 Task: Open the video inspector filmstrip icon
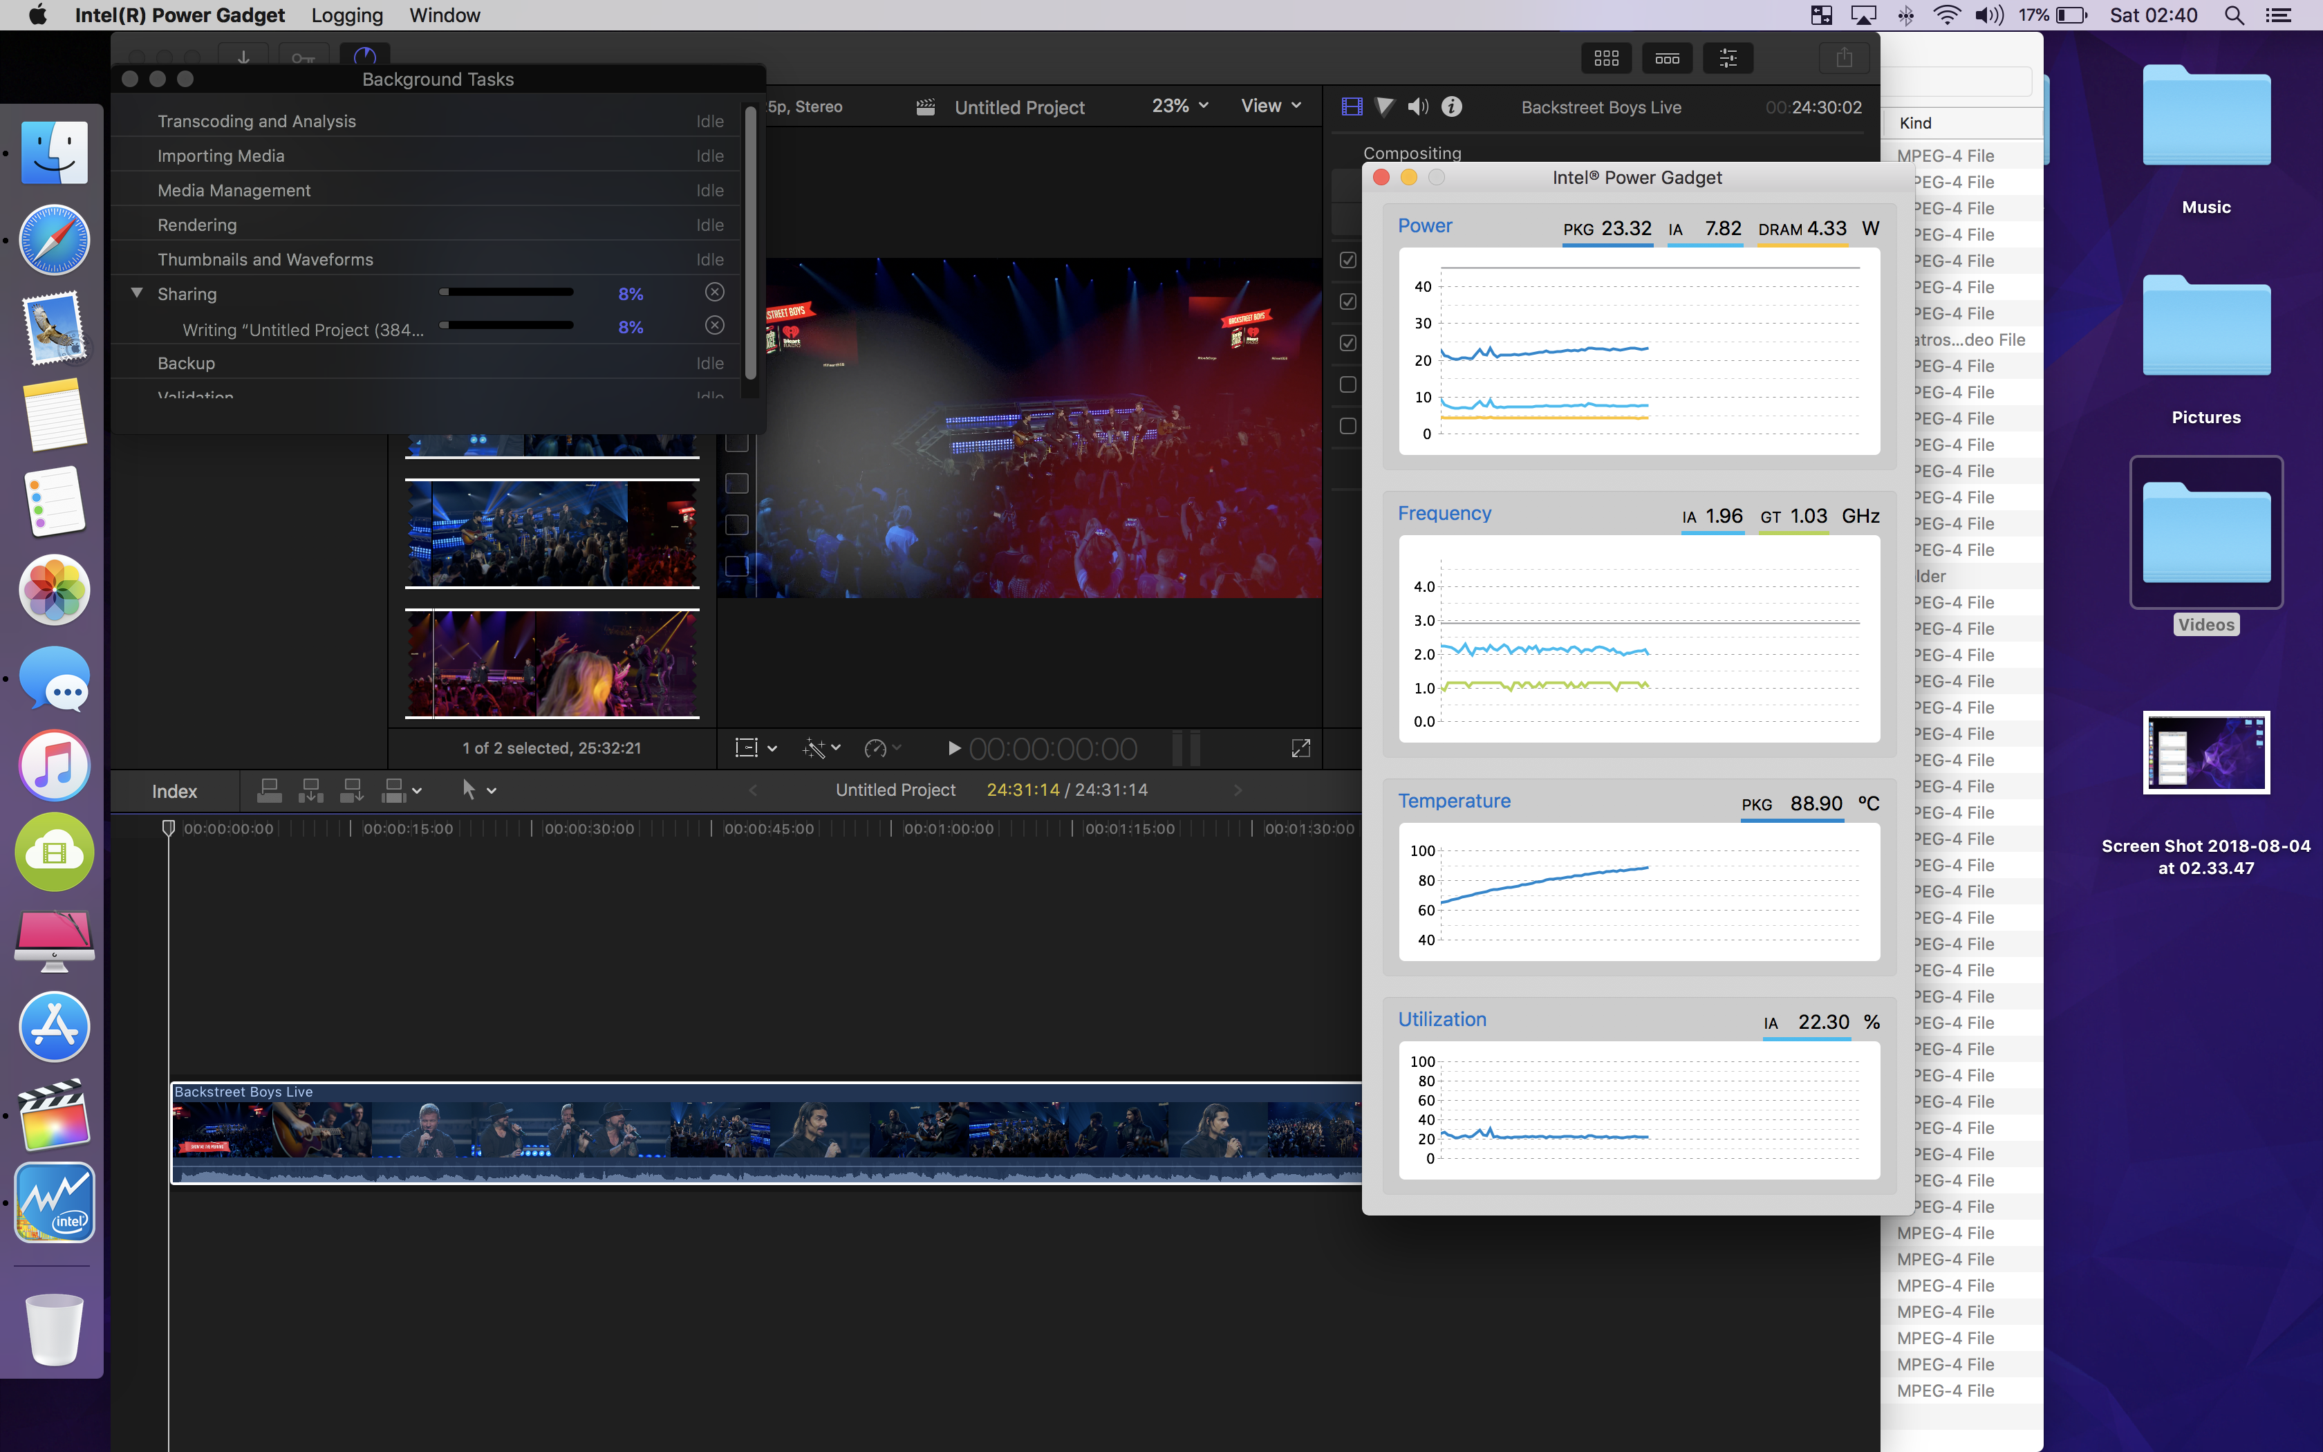pos(1352,106)
